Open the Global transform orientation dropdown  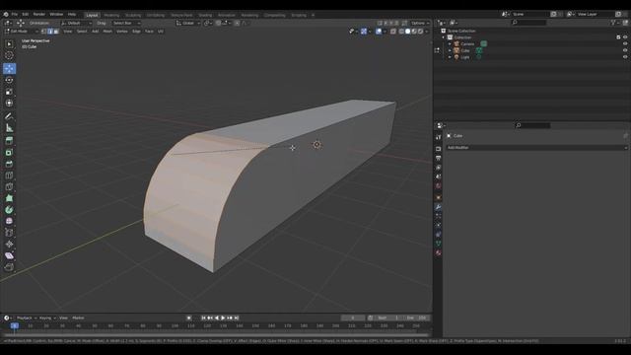click(188, 23)
